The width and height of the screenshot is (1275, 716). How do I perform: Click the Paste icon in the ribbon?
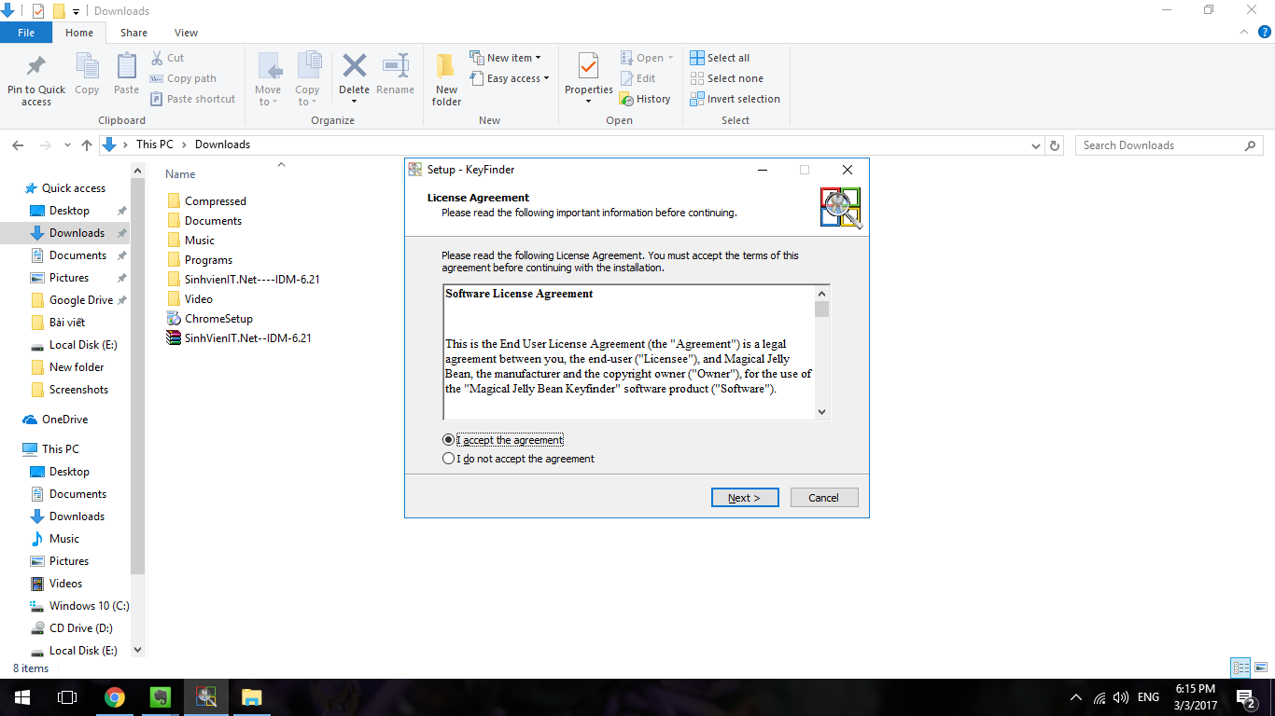coord(126,75)
